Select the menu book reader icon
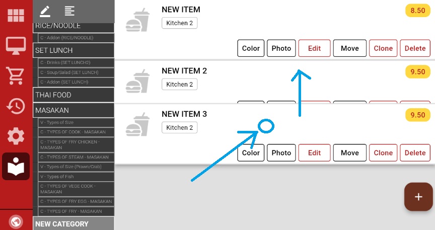This screenshot has height=230, width=435. pos(16,166)
